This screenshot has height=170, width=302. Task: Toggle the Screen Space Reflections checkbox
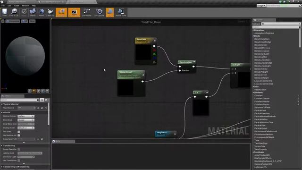[x=19, y=149]
